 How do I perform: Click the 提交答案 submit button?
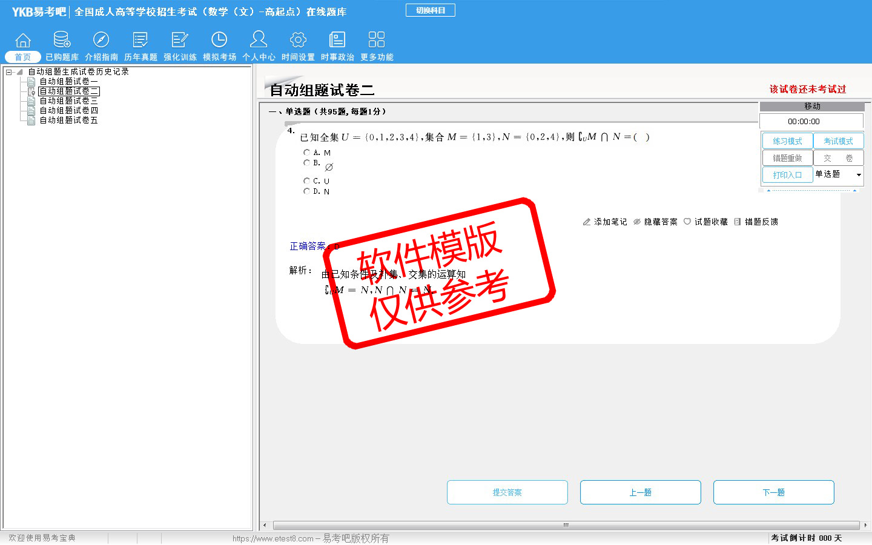click(507, 492)
